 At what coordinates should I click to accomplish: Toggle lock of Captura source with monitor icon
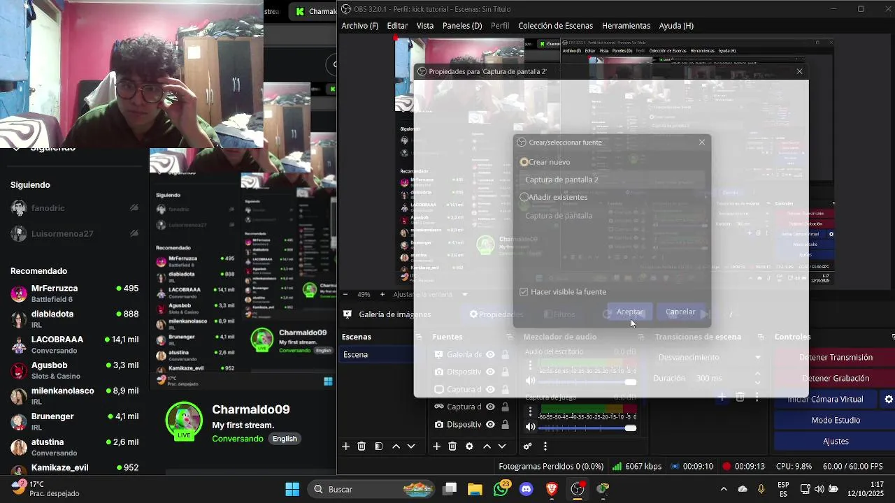(505, 389)
